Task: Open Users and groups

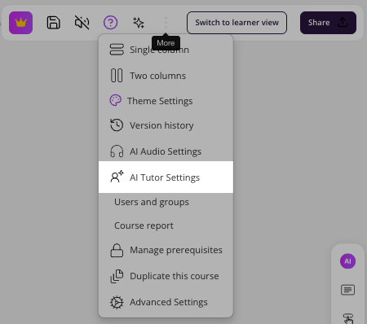Action: tap(166, 202)
